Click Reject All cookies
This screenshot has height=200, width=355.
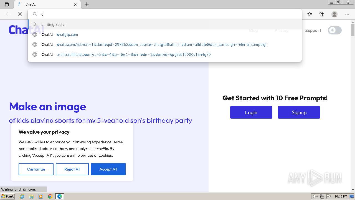click(72, 169)
